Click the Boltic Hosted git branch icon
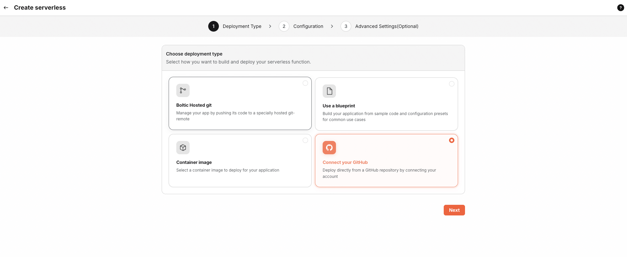 (183, 90)
